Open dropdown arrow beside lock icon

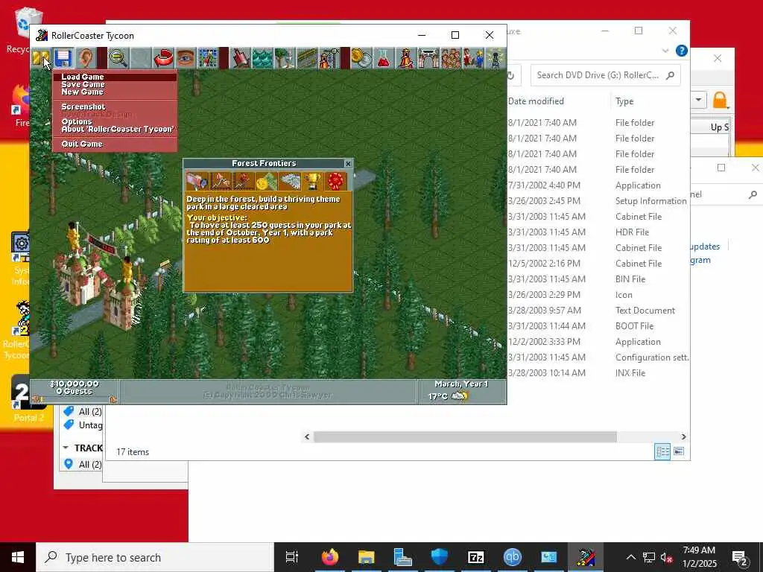(698, 101)
